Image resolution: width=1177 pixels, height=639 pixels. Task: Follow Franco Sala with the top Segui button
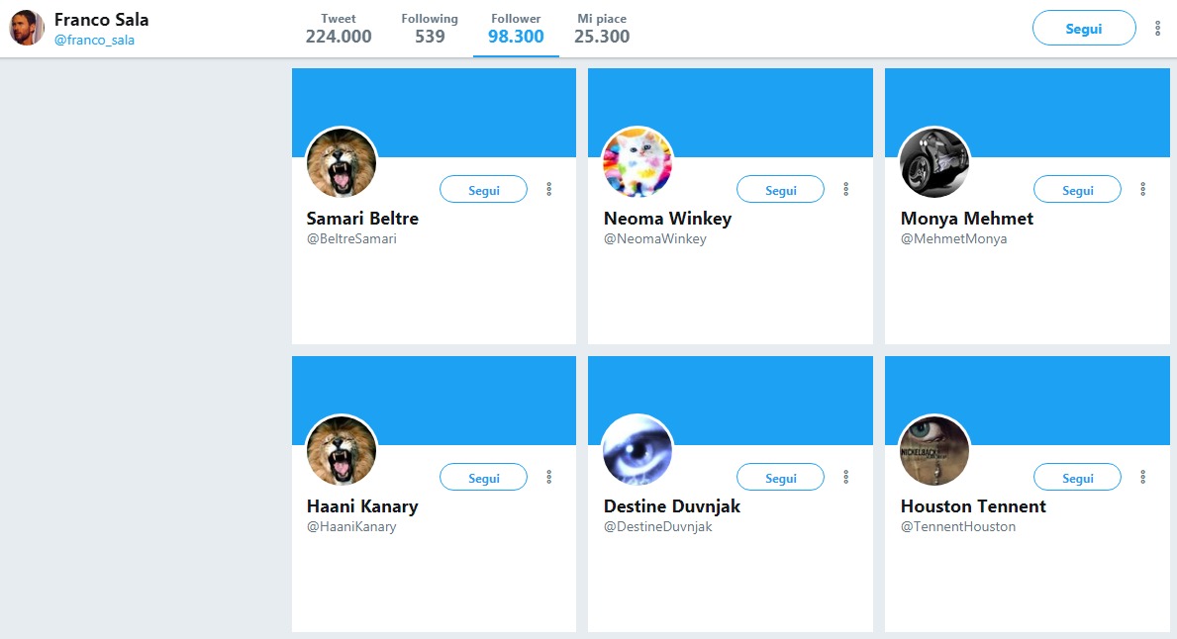tap(1084, 29)
